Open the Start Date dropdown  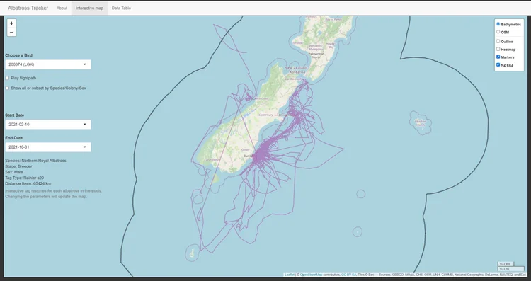pyautogui.click(x=48, y=125)
